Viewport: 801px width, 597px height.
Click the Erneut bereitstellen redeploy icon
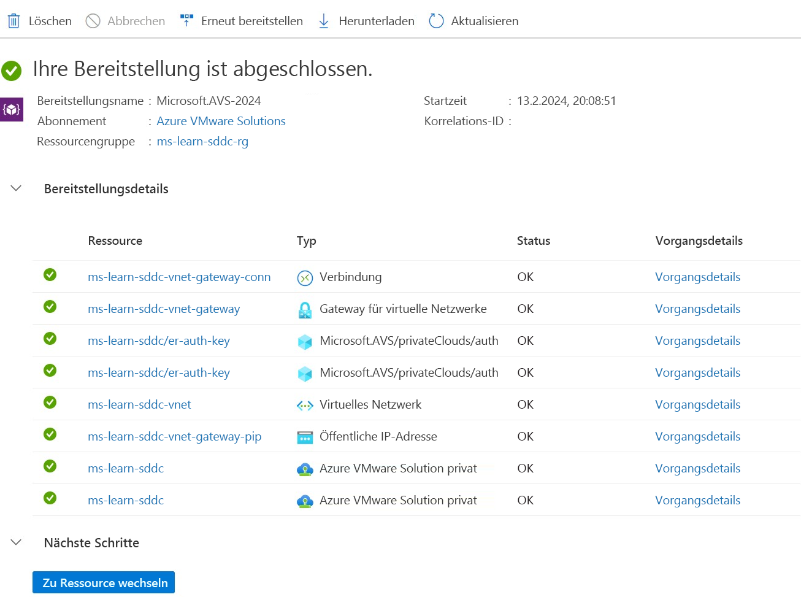pyautogui.click(x=186, y=20)
